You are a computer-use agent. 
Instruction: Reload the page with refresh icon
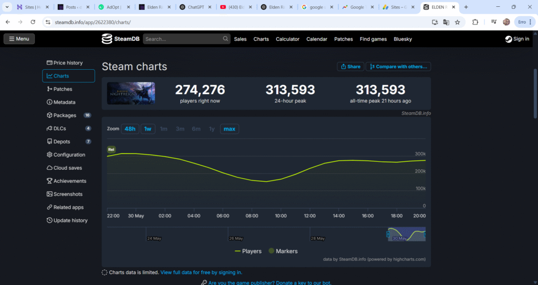tap(33, 22)
